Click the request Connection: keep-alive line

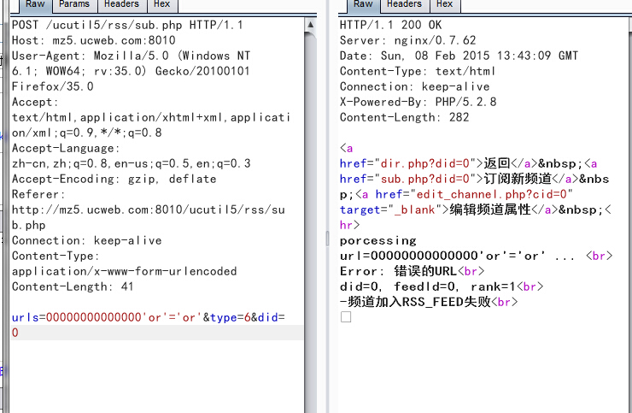point(86,240)
